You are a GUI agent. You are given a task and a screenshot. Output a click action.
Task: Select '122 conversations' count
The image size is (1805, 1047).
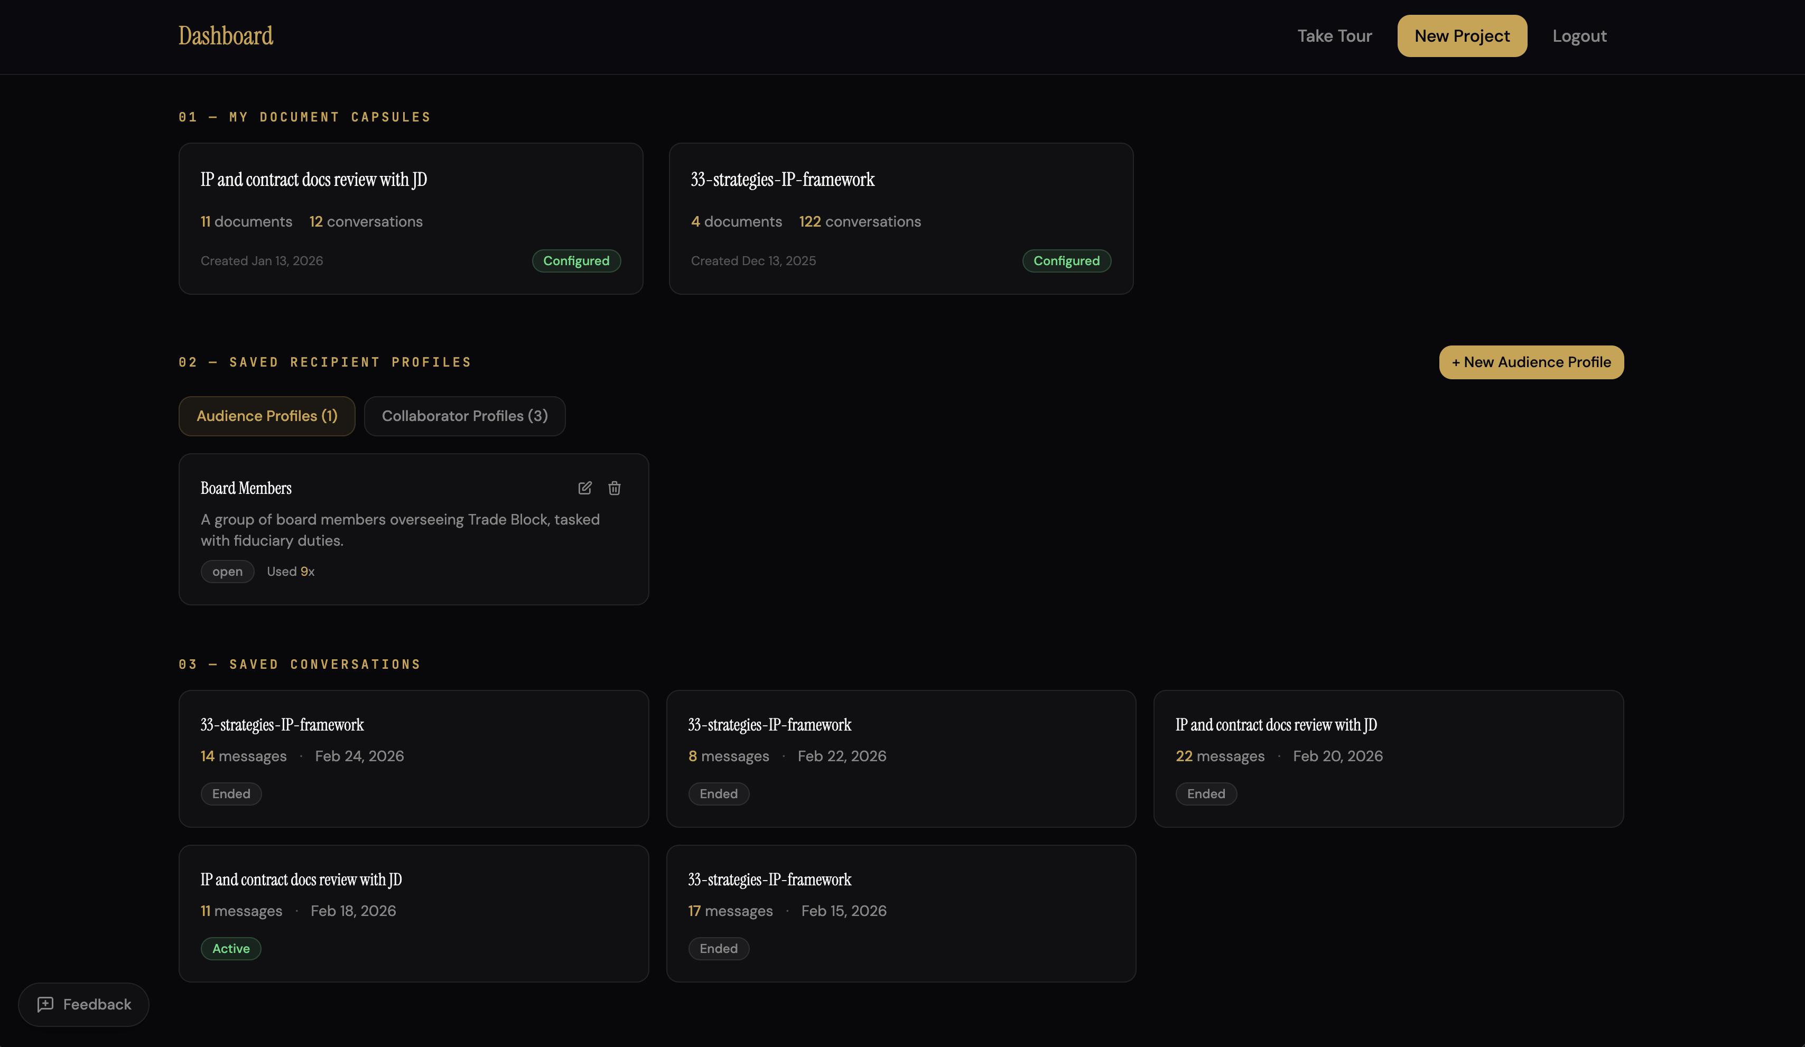[860, 221]
